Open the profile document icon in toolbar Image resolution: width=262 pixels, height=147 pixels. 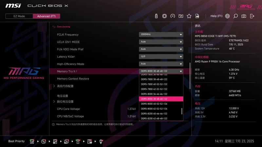pyautogui.click(x=197, y=16)
